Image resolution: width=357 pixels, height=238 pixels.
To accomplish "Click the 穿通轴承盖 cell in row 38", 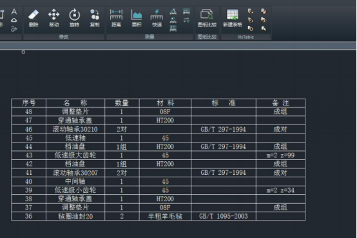I will click(75, 199).
